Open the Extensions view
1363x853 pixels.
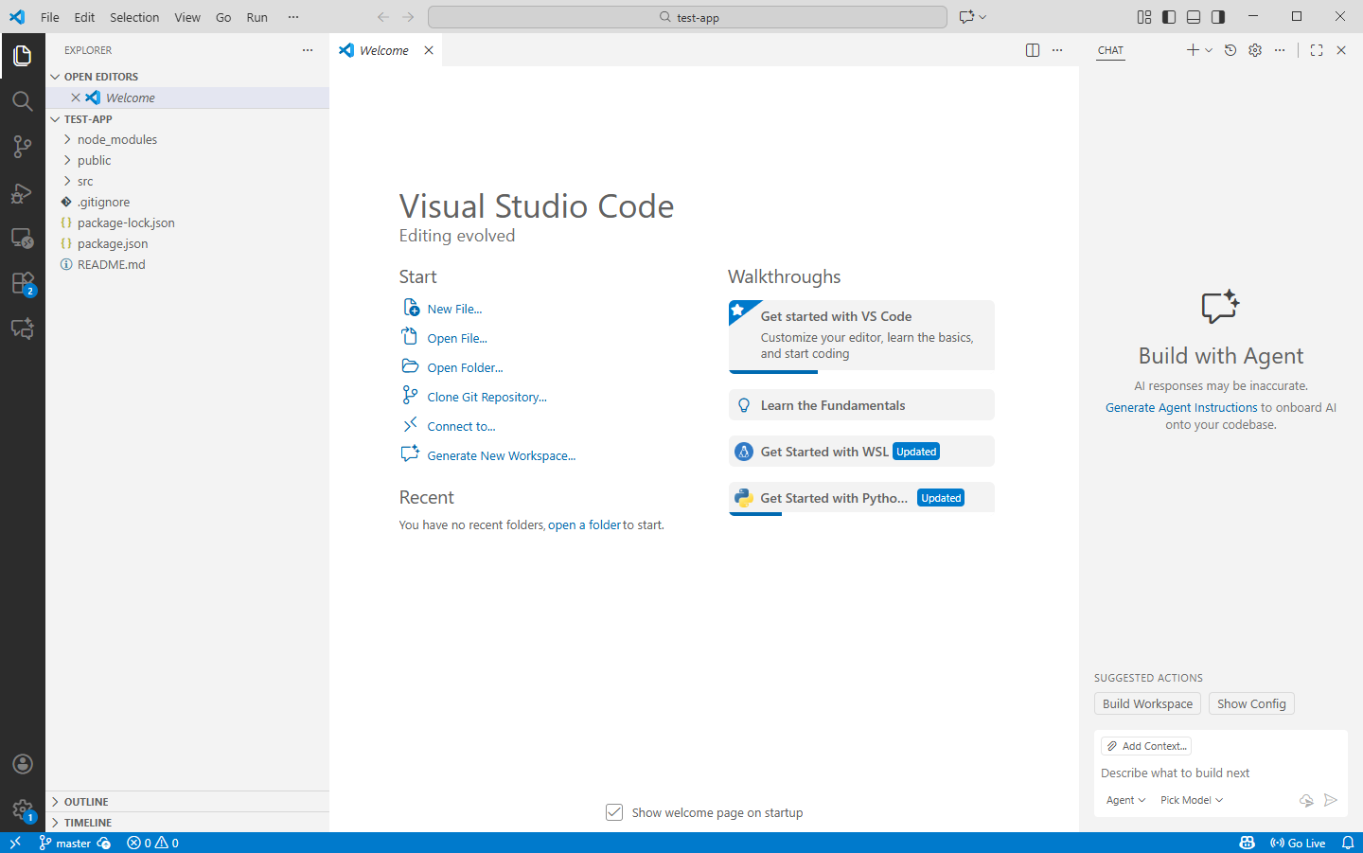tap(23, 283)
